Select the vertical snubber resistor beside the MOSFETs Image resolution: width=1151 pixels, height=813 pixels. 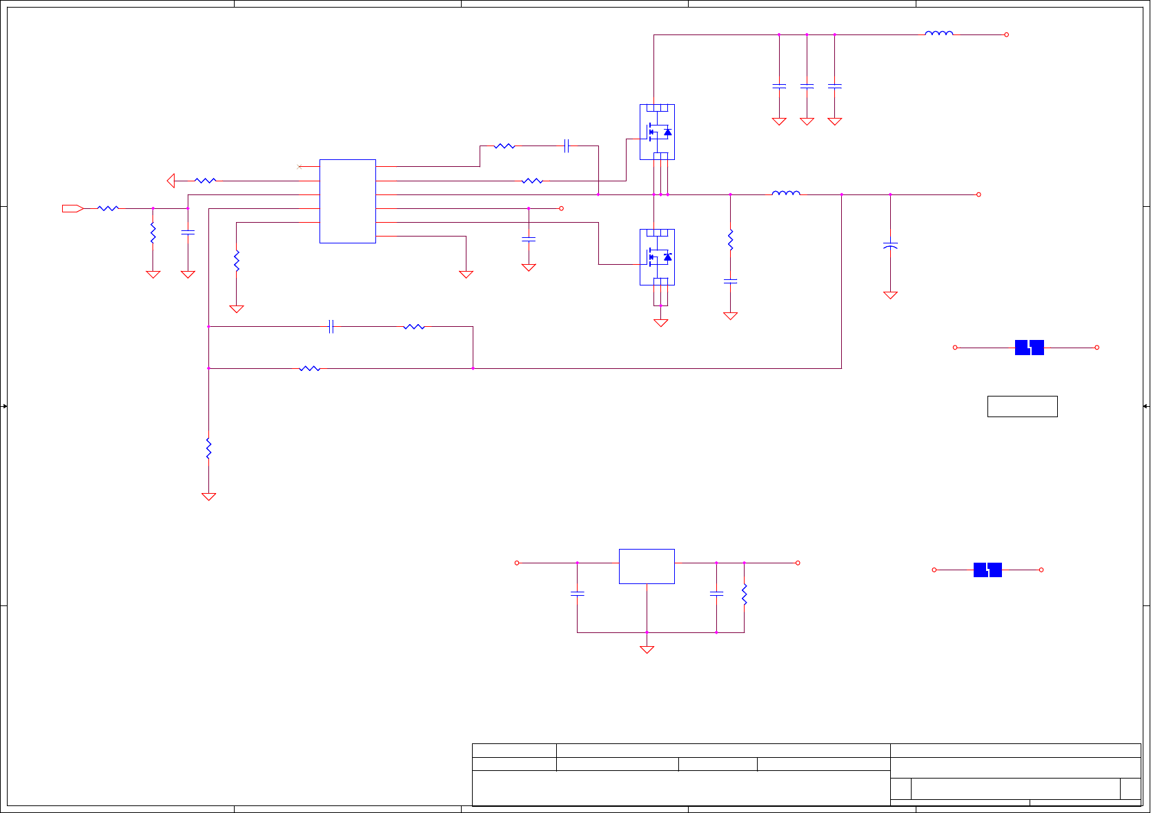click(730, 240)
